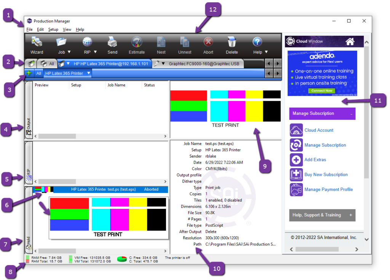Click the green plus add icon
The image size is (390, 280).
point(29,73)
